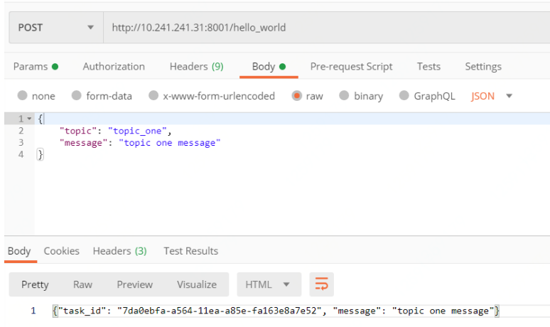Click the "topic" key on line 2
This screenshot has width=550, height=327.
[78, 131]
